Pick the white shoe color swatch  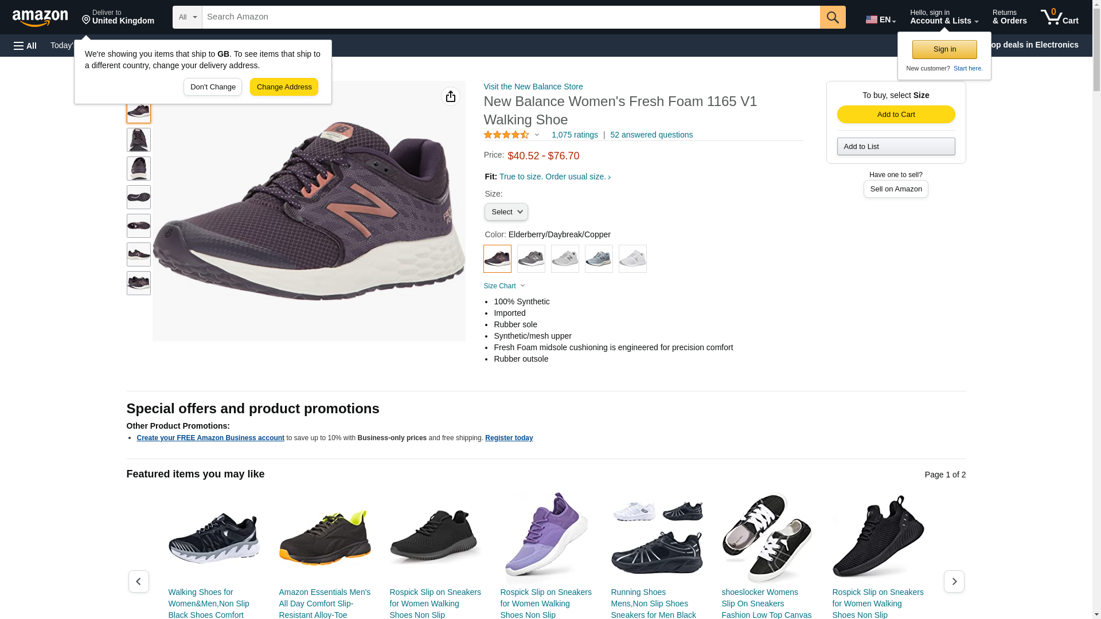633,259
